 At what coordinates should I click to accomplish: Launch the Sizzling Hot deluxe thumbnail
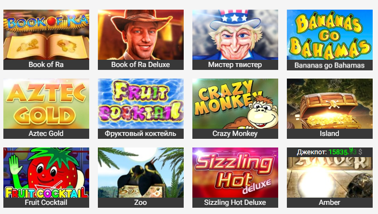click(235, 173)
